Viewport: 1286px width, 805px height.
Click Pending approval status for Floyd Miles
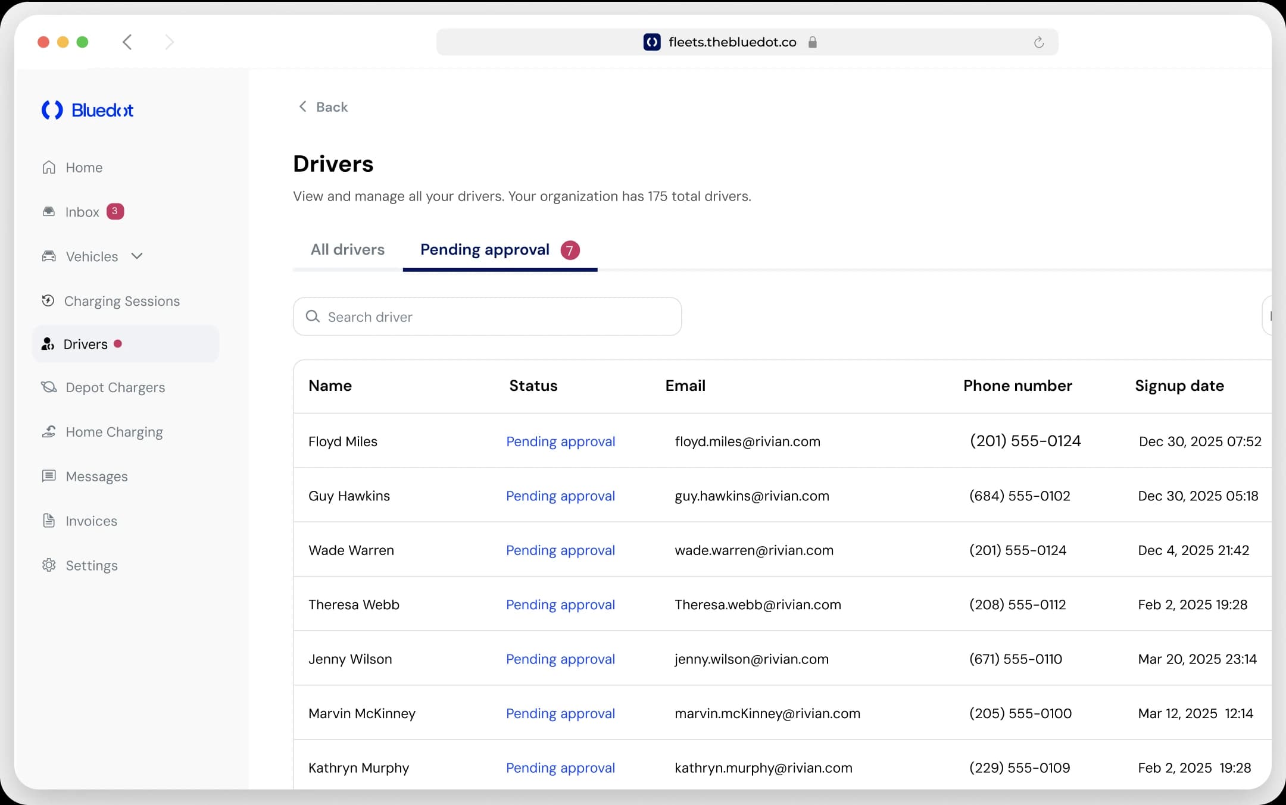[560, 441]
